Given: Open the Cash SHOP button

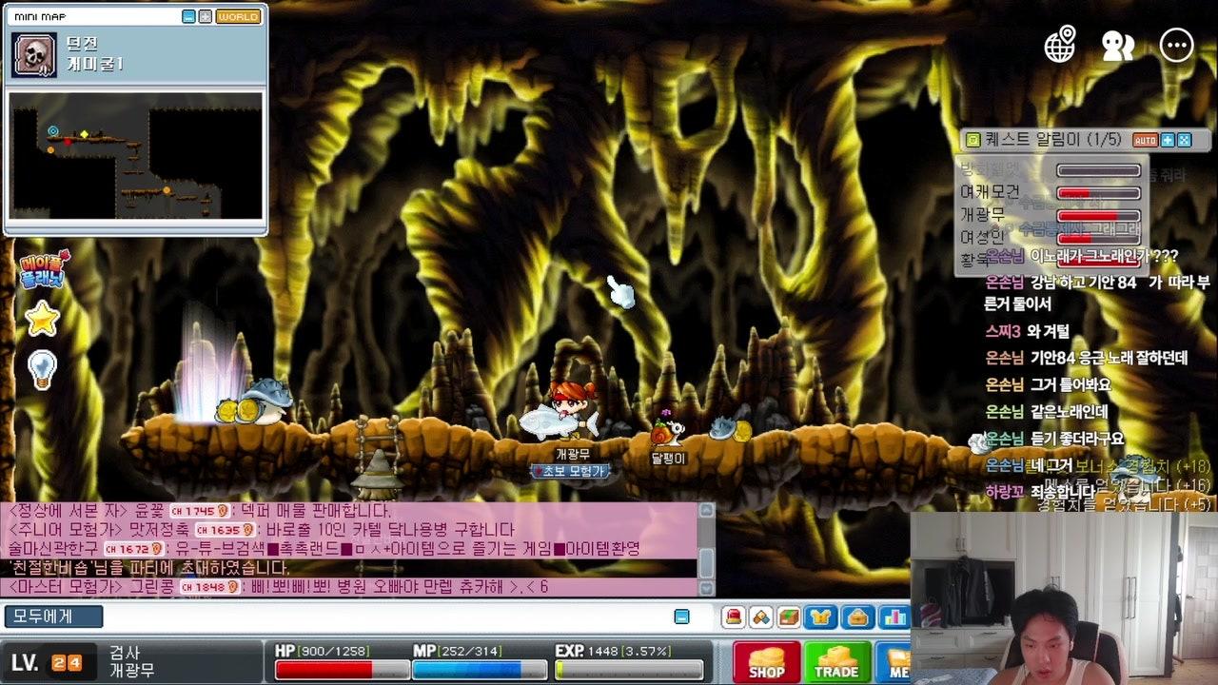Looking at the screenshot, I should point(767,662).
